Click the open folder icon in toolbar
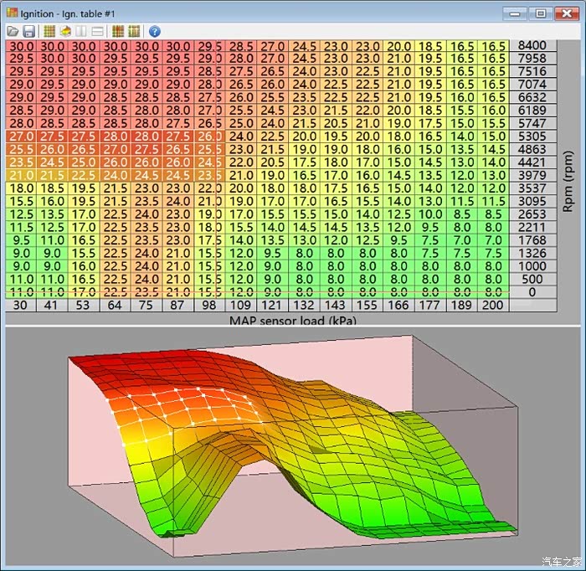Viewport: 586px width, 571px height. tap(13, 31)
